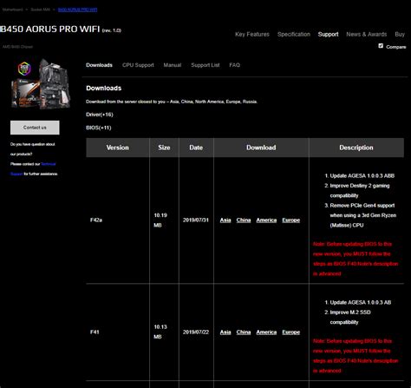The image size is (411, 388).
Task: Download F41 BIOS from China server
Action: click(244, 332)
